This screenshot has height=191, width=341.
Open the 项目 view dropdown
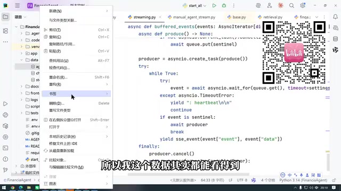20,17
